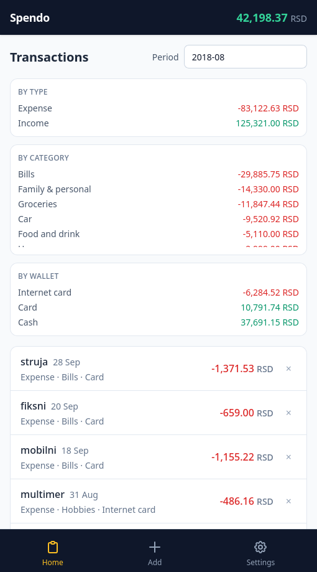Click the Internet card wallet row
317x572 pixels.
pos(158,293)
